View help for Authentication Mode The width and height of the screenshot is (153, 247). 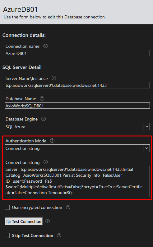click(x=52, y=141)
